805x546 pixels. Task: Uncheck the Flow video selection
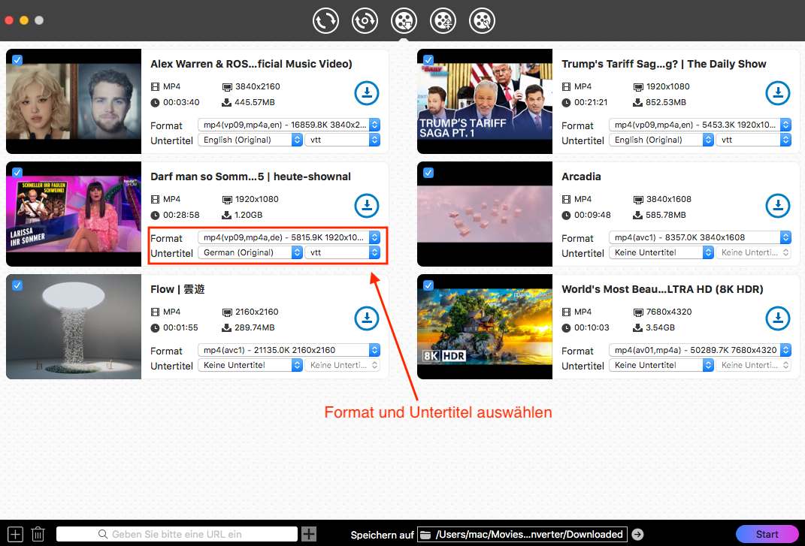(x=17, y=285)
